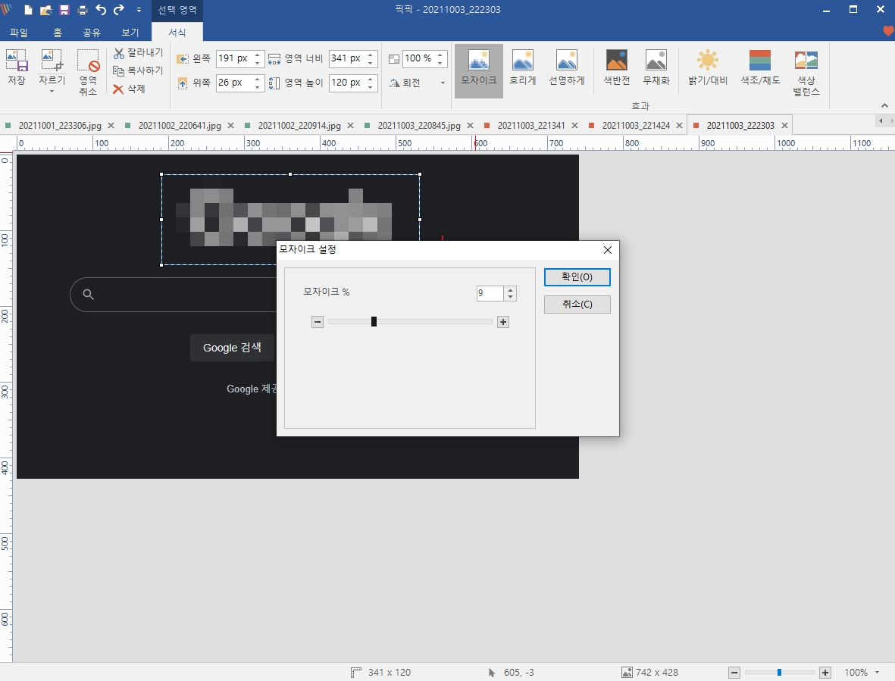Click the New file icon in the quick access toolbar
Viewport: 895px width, 681px height.
pyautogui.click(x=27, y=10)
